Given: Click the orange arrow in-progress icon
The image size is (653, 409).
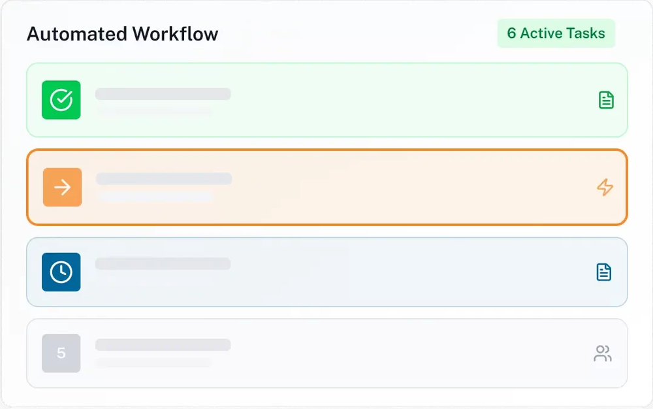Looking at the screenshot, I should pos(63,188).
